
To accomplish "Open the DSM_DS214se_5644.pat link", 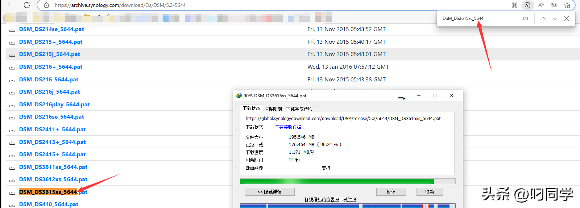I will 51,29.
